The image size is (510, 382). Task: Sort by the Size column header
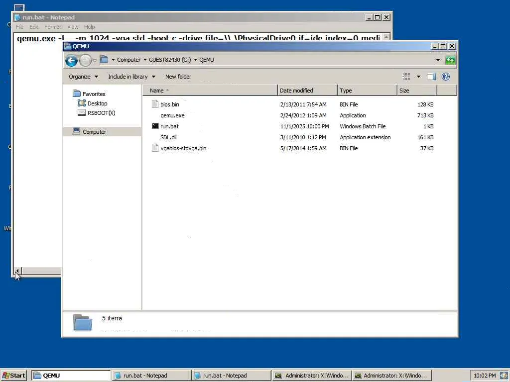point(417,91)
